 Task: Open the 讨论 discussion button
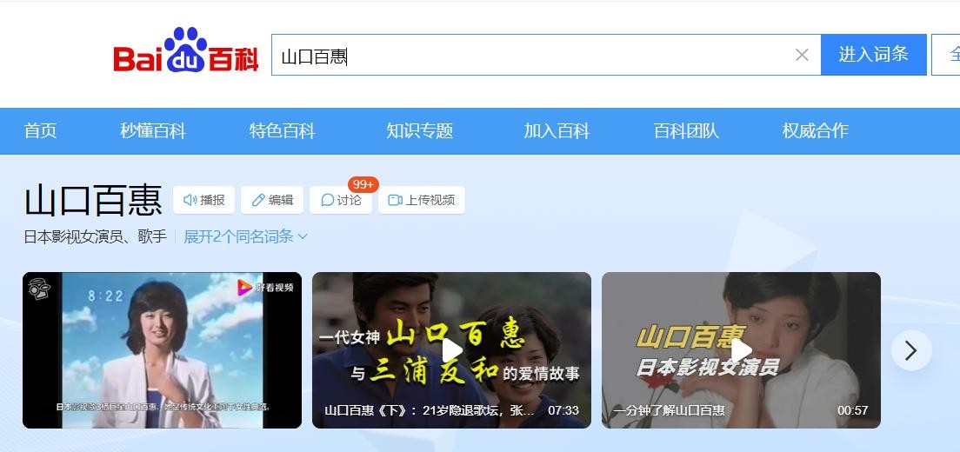(x=341, y=200)
